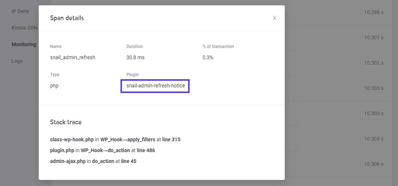398x186 pixels.
Task: Click the Stack trace heading
Action: click(66, 122)
